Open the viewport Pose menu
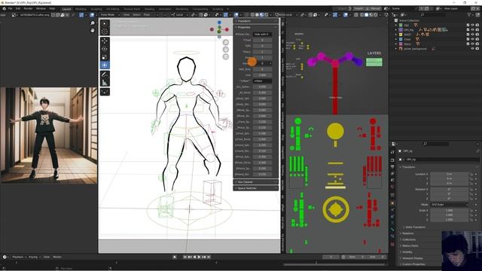Viewport: 482px width, 271px height. click(x=147, y=15)
